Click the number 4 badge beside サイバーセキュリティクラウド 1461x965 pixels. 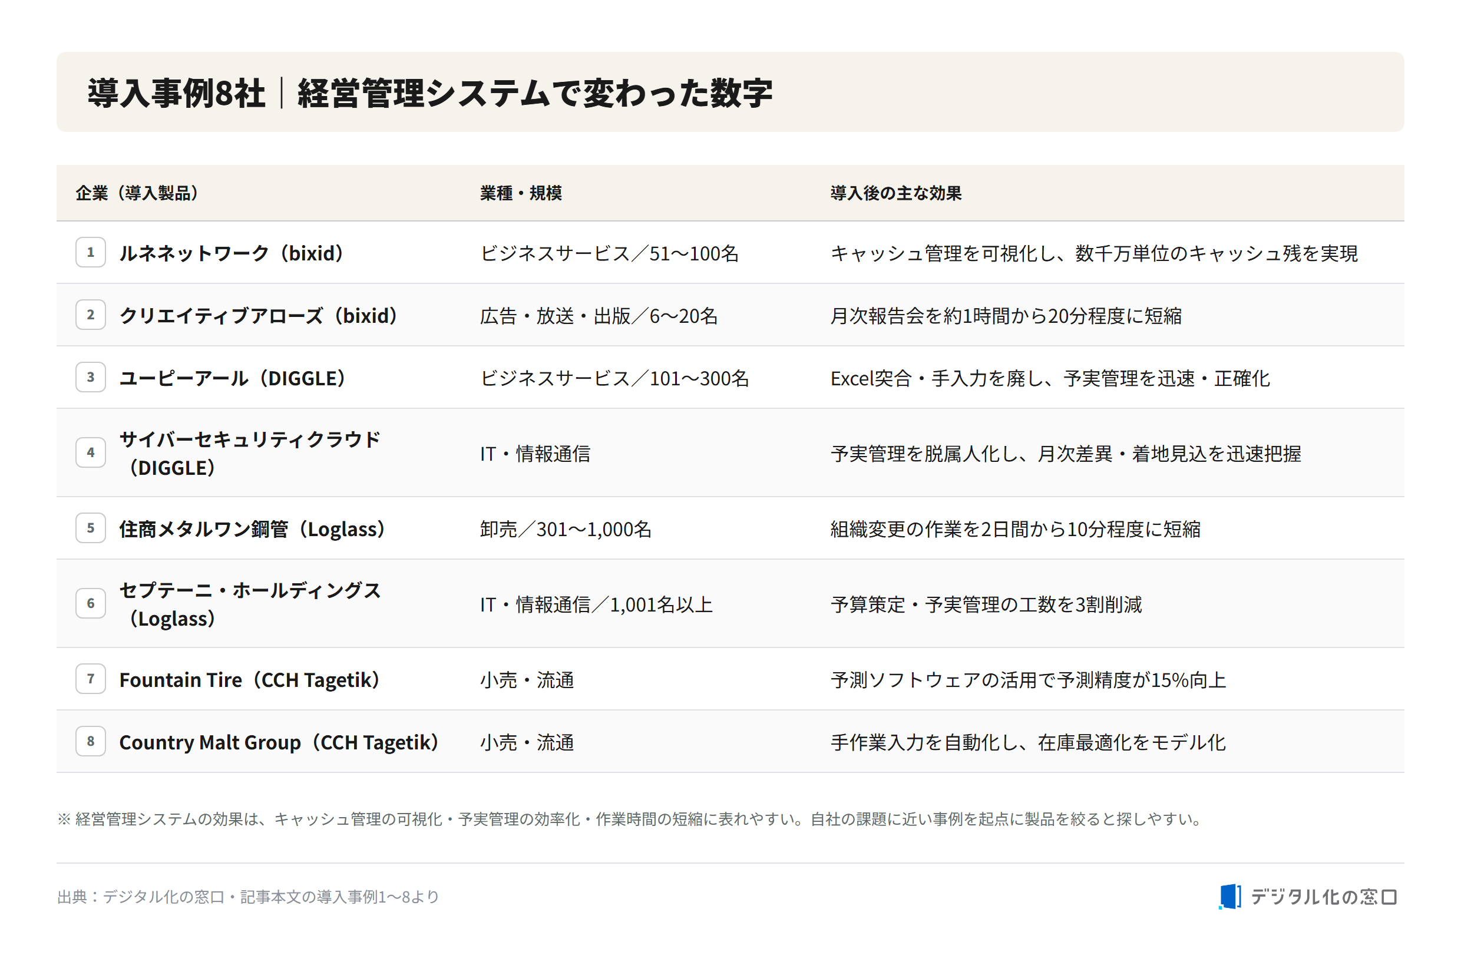click(x=91, y=453)
